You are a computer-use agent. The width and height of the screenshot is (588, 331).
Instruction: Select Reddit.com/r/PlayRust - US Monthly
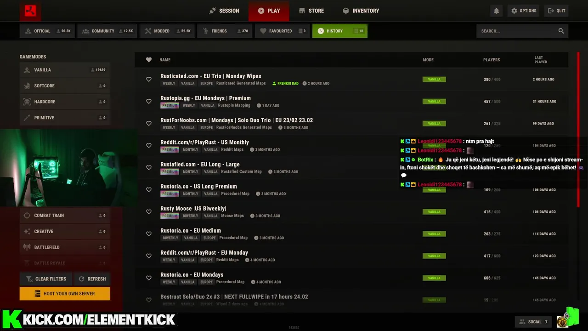[x=204, y=143]
